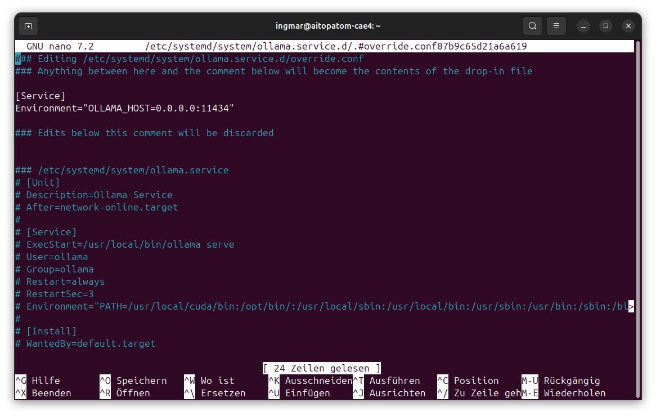Image resolution: width=656 pixels, height=416 pixels.
Task: Maximize the terminal window
Action: tap(606, 26)
